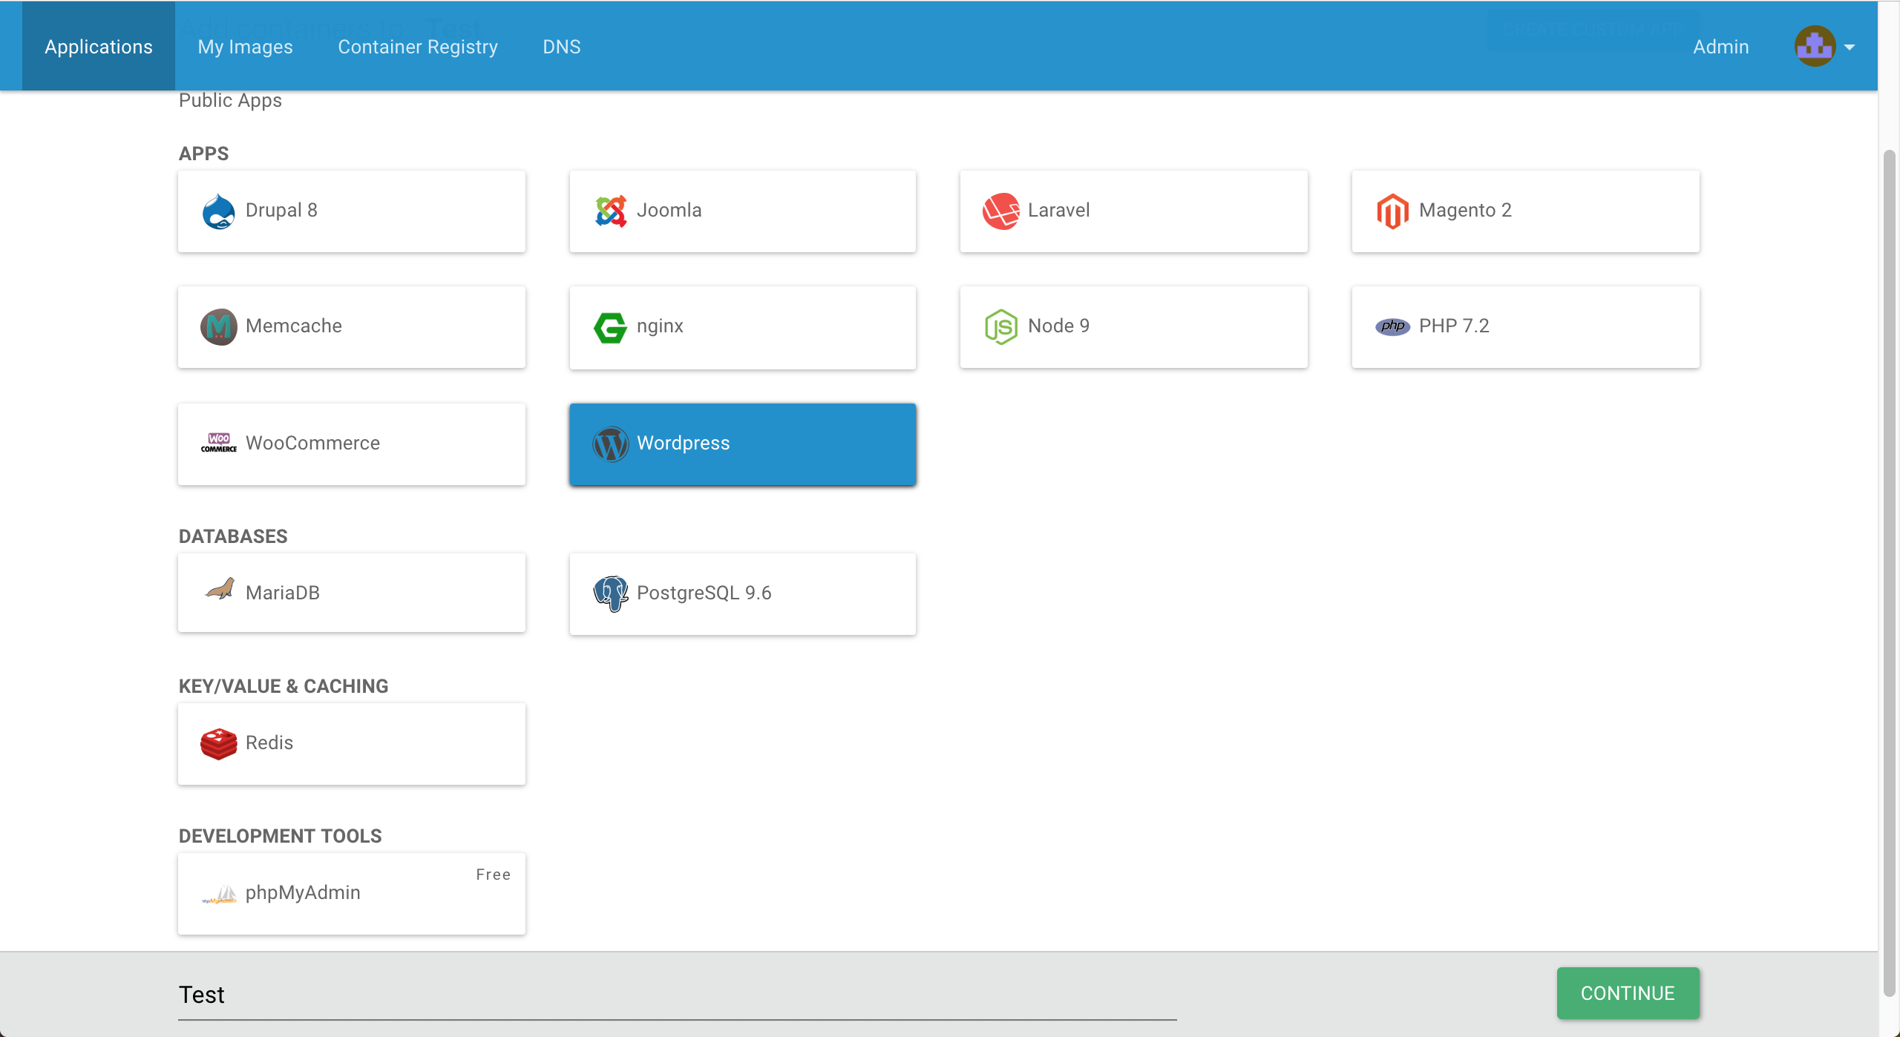Select the MariaDB database card
Image resolution: width=1900 pixels, height=1037 pixels.
tap(352, 593)
